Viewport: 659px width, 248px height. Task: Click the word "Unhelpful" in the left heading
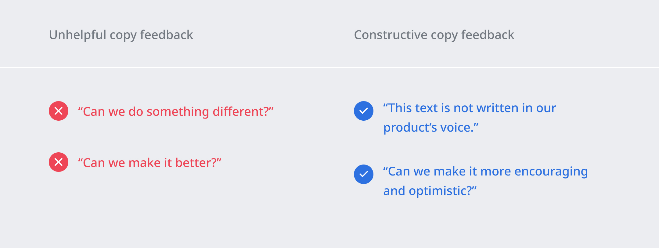(77, 35)
